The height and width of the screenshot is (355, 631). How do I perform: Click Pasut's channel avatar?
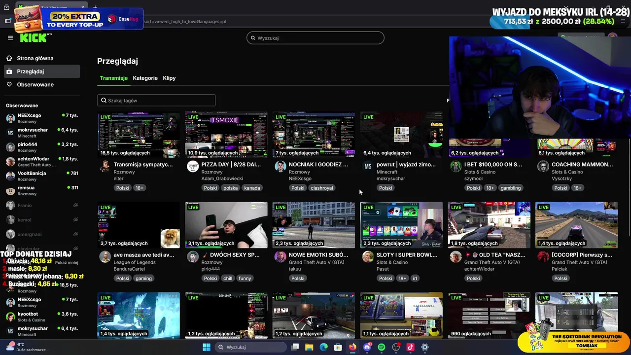(x=368, y=256)
